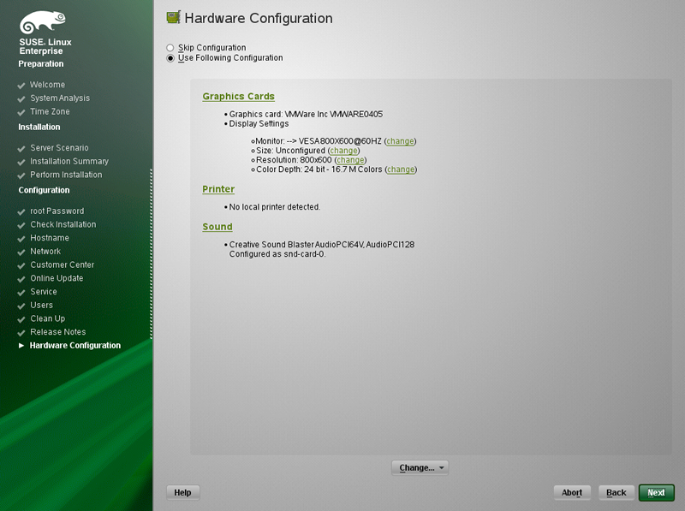Click the checkmark icon beside Time Zone
Viewport: 685px width, 511px height.
21,113
